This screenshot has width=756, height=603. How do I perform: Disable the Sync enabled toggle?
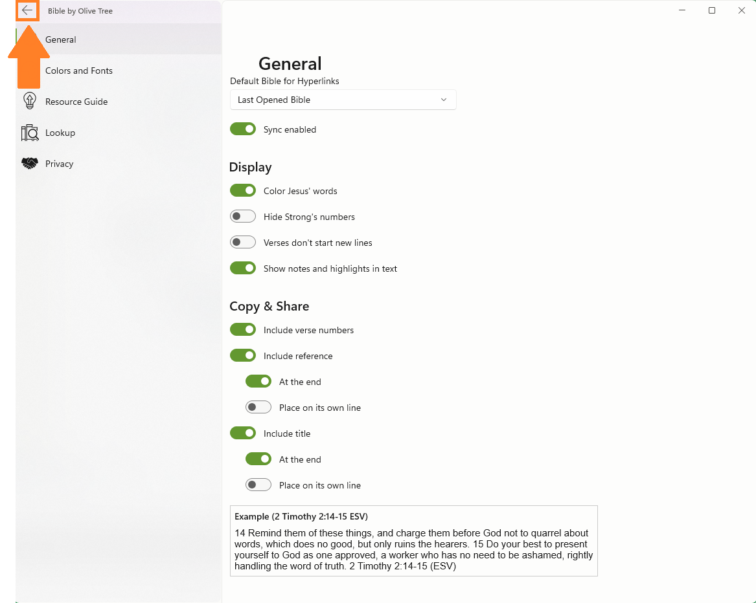point(242,129)
